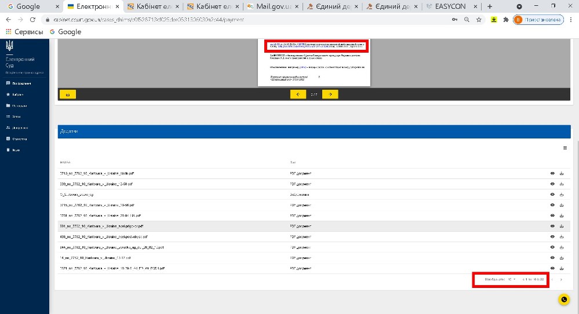Switch to the Mail.gov.ua browser tab
The image size is (579, 314).
(274, 6)
